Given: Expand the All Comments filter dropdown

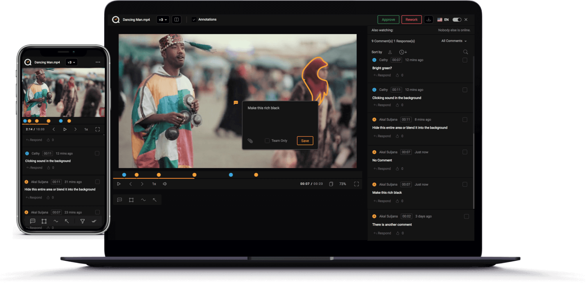Looking at the screenshot, I should coord(454,41).
